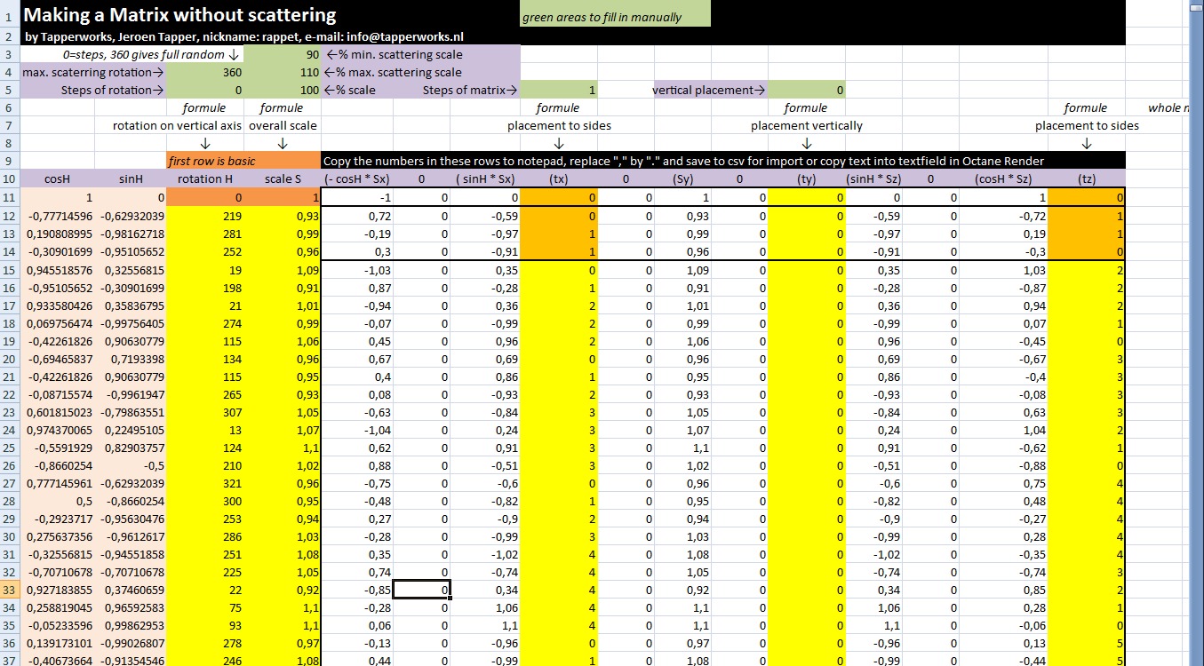Select row 10 by its row header
Image resolution: width=1204 pixels, height=666 pixels.
pyautogui.click(x=9, y=178)
